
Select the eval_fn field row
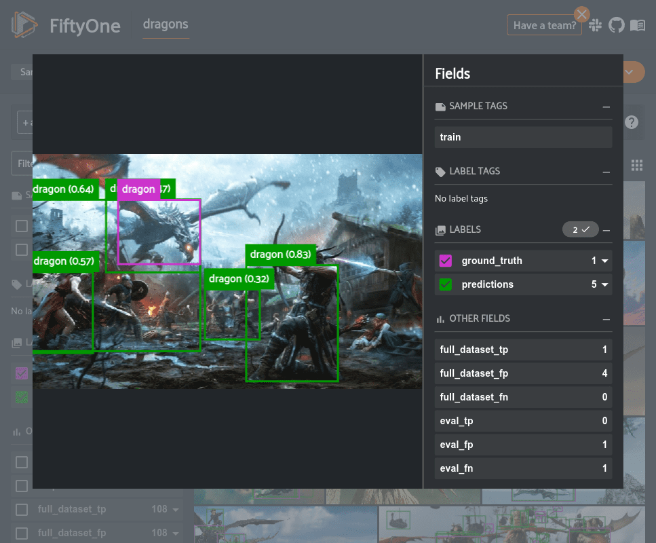click(x=523, y=468)
